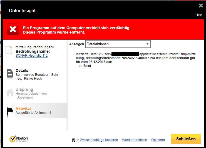The height and width of the screenshot is (148, 206).
Task: Click the clipboard copy icon
Action: 73,140
